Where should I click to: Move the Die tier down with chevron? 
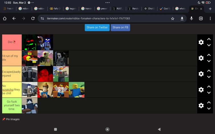(x=209, y=45)
